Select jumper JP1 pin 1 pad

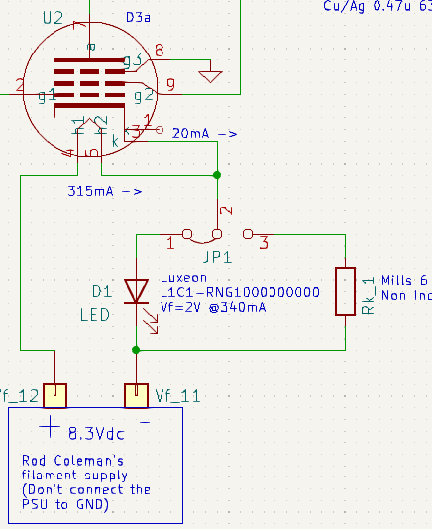coord(187,234)
